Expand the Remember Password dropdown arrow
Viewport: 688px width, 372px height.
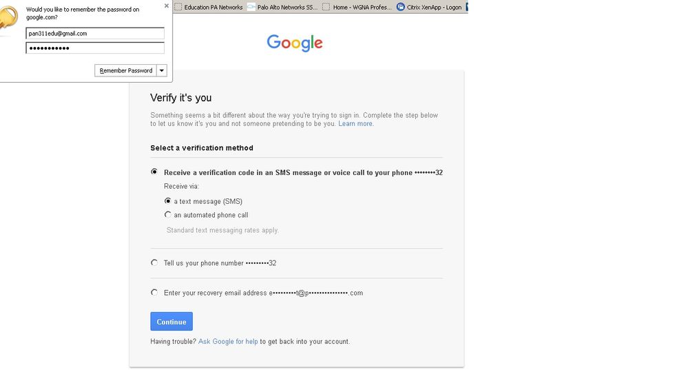[162, 70]
